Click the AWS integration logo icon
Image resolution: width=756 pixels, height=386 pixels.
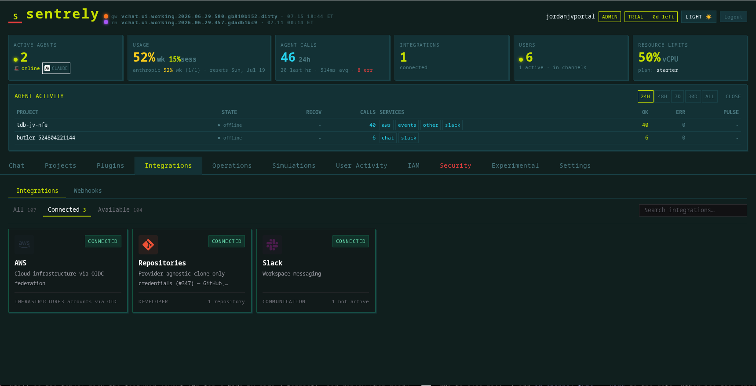(24, 244)
